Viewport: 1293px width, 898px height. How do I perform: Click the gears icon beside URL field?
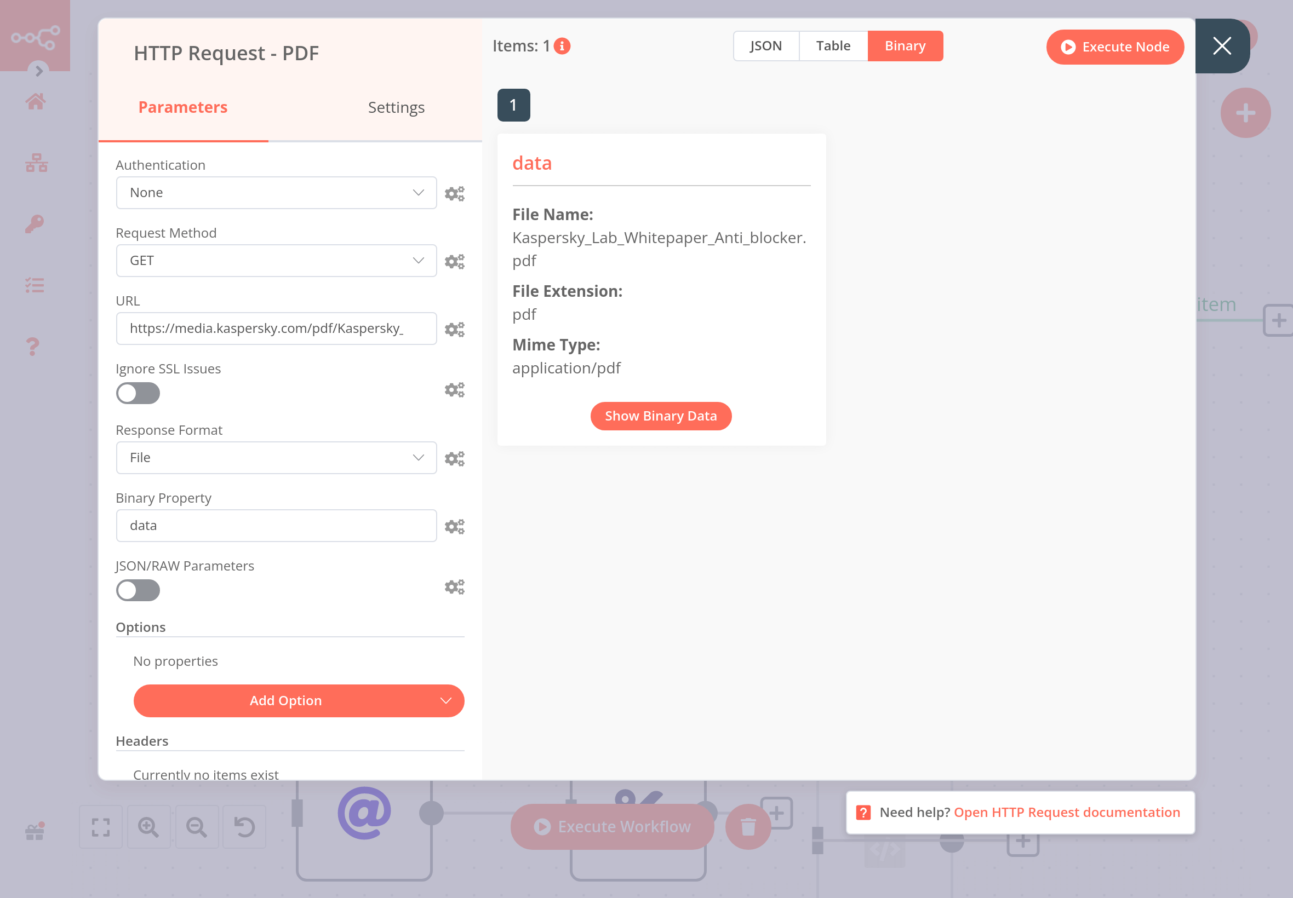454,329
